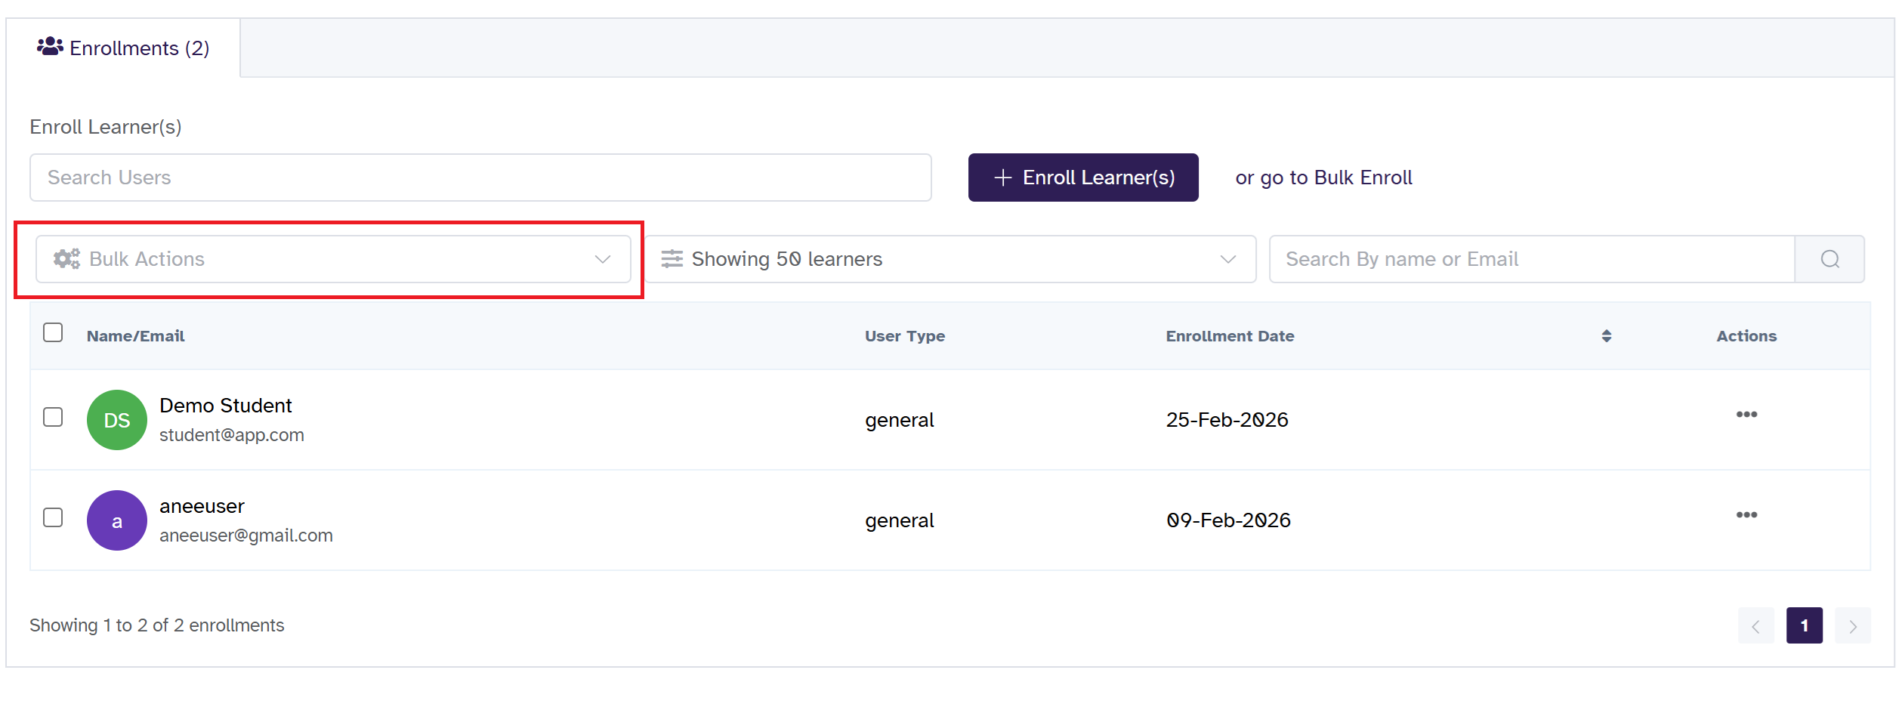Follow the Bulk Enroll link
1902x710 pixels.
1363,177
